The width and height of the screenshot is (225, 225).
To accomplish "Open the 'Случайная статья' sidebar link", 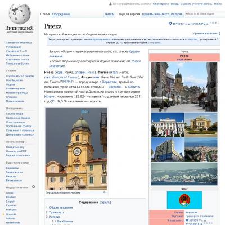I will click(x=17, y=60).
